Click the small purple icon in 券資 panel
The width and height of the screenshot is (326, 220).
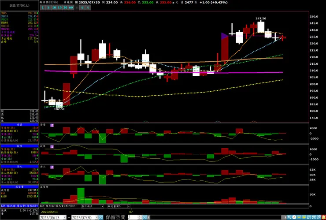(x=52, y=125)
